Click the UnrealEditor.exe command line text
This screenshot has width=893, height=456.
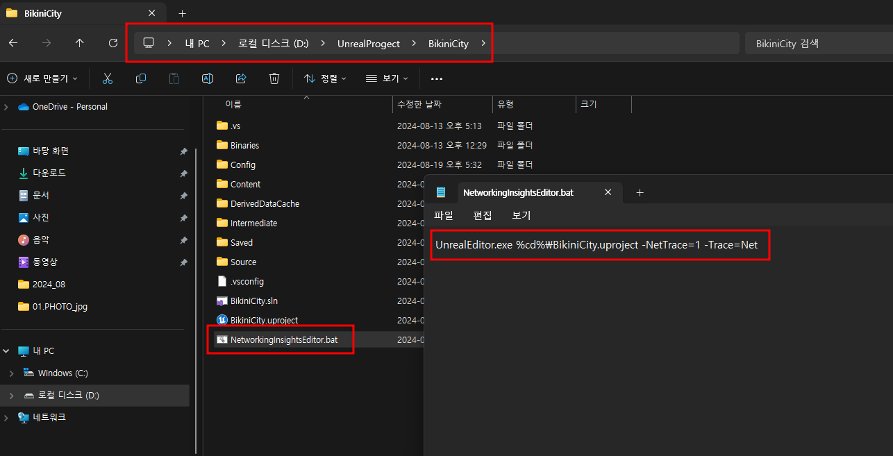[x=596, y=245]
